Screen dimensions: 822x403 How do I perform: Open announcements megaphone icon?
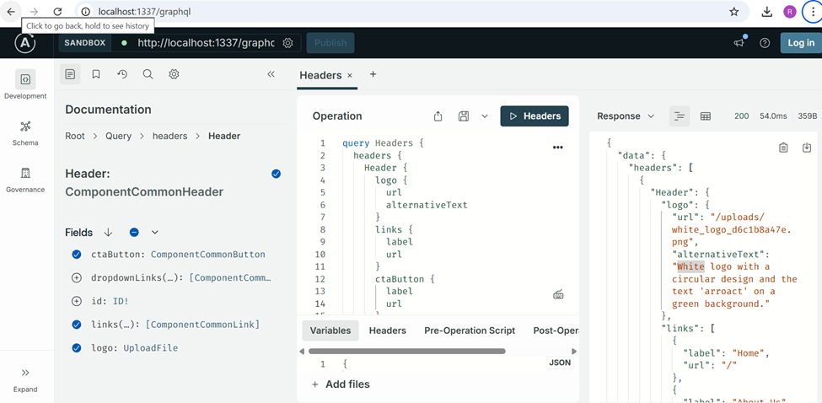[x=739, y=43]
